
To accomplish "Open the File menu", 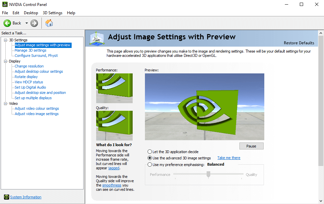I will (x=5, y=13).
